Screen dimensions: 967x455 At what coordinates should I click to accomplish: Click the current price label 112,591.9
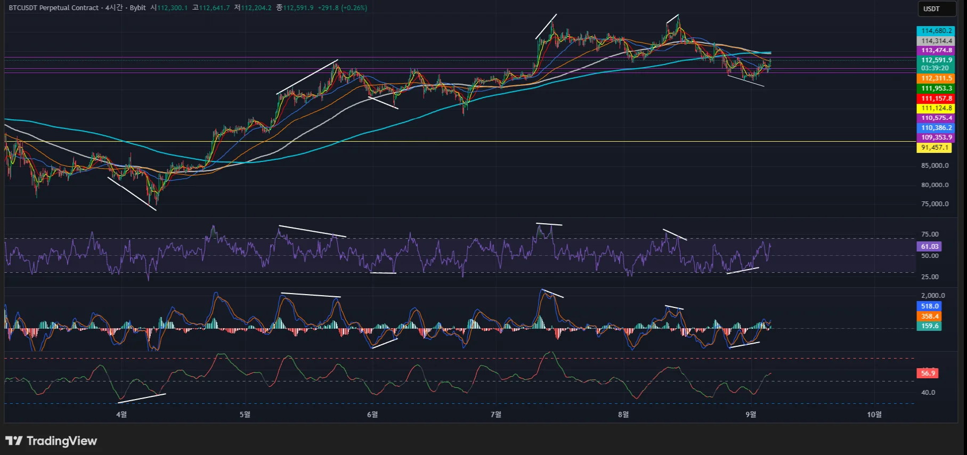936,60
